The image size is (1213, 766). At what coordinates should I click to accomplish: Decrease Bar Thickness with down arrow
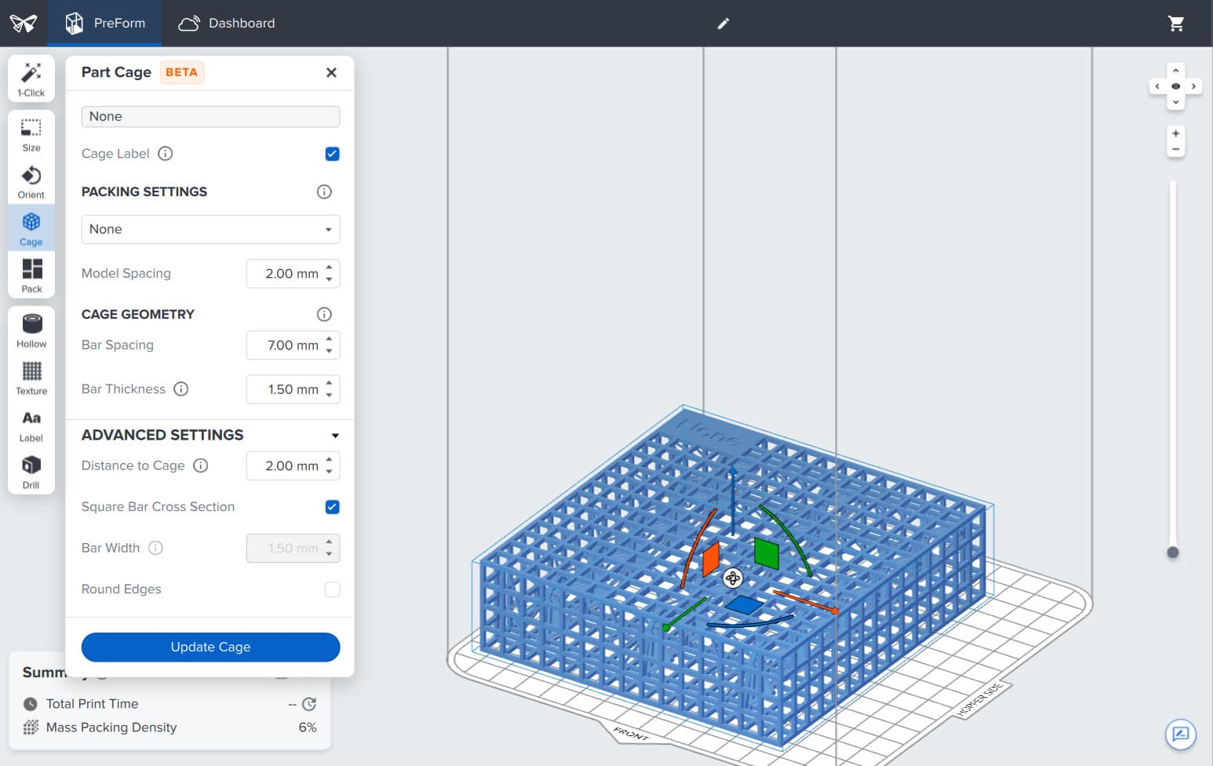330,394
